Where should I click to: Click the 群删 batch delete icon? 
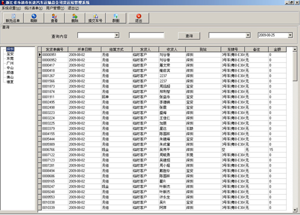point(115,16)
